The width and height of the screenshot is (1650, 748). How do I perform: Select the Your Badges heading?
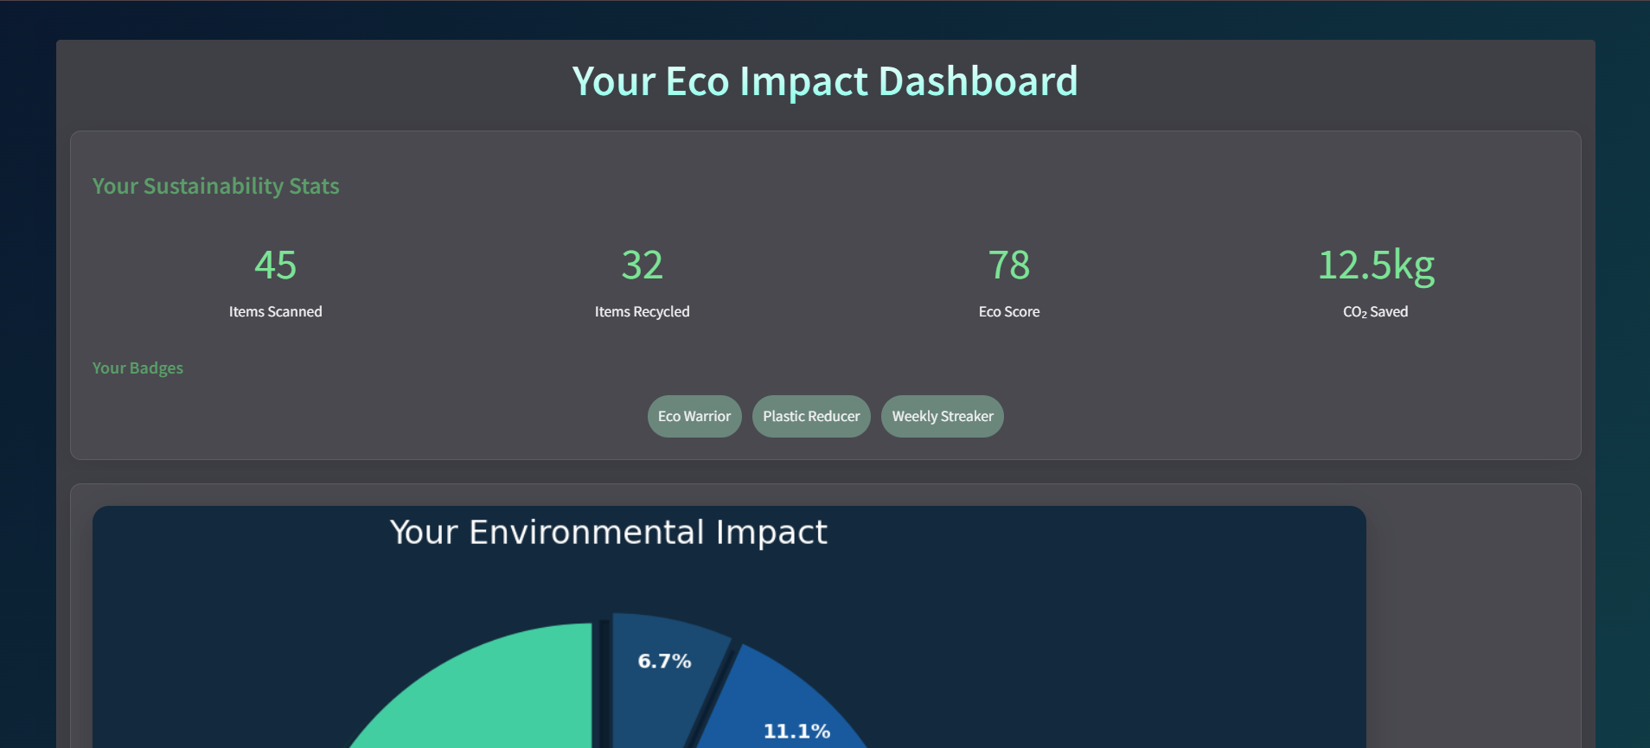[x=137, y=368]
